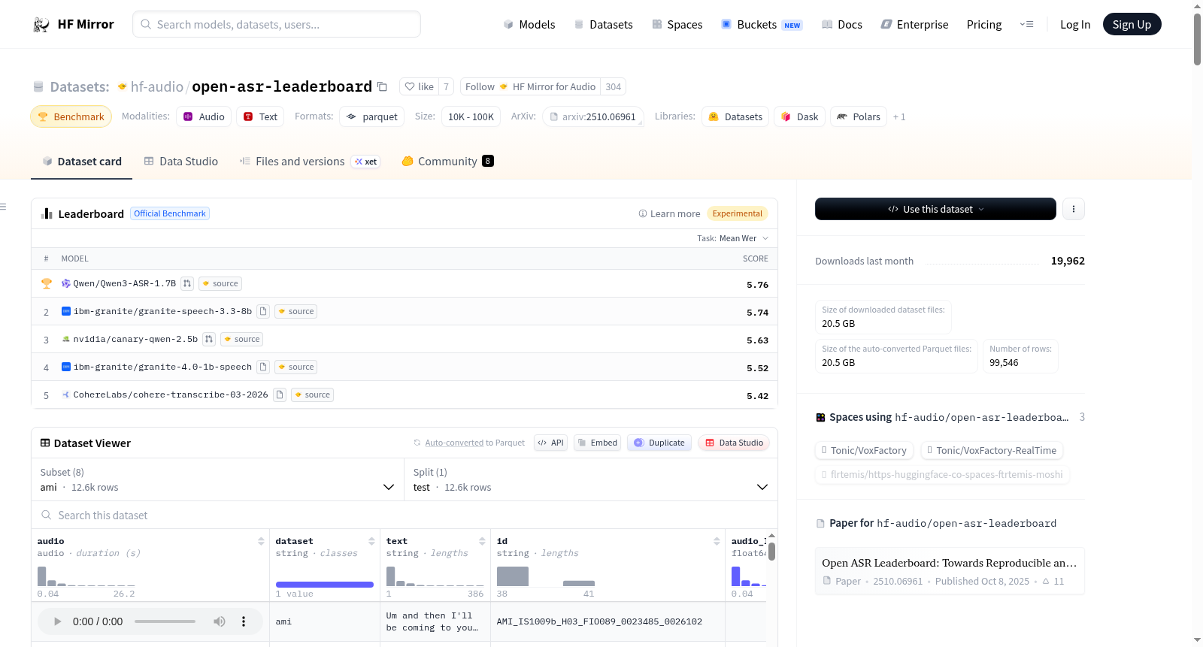Click the Benchmark trophy badge
This screenshot has width=1203, height=647.
[x=71, y=116]
